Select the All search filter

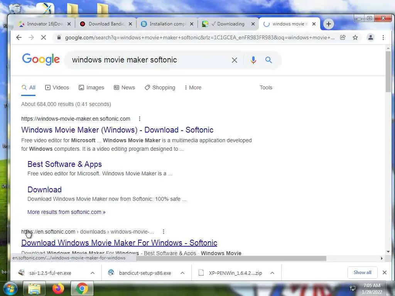tap(29, 87)
